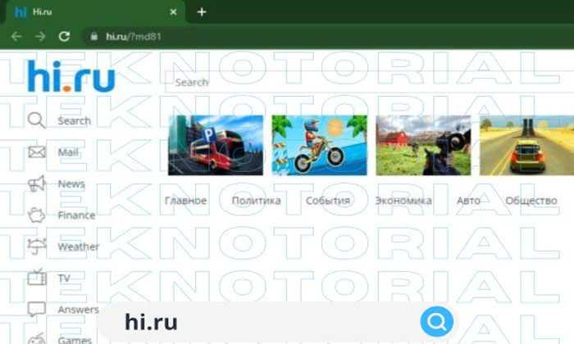This screenshot has width=574, height=344.
Task: Open the Finance sidebar link
Action: point(76,215)
